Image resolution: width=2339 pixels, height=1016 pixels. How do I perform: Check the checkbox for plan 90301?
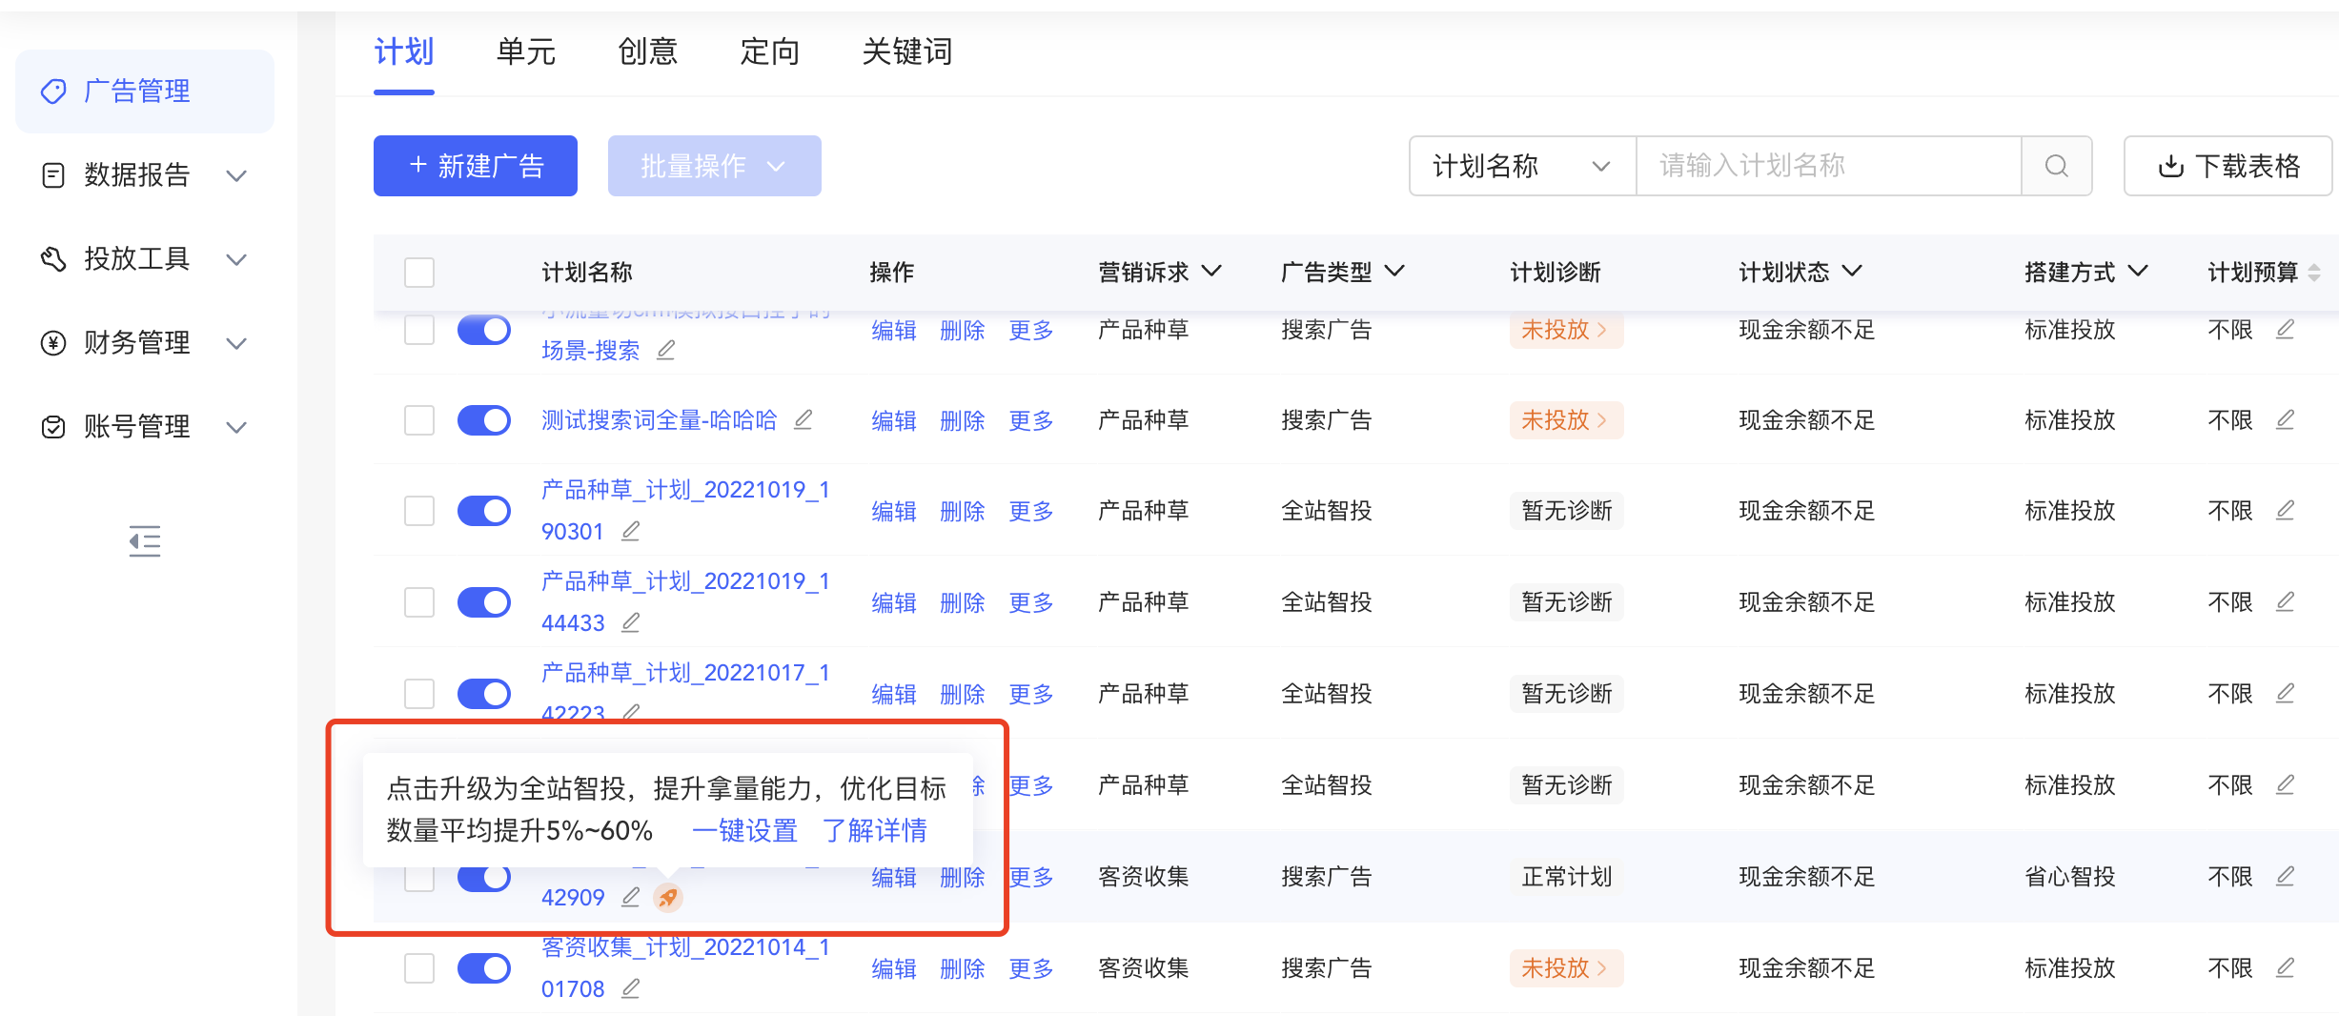[419, 511]
